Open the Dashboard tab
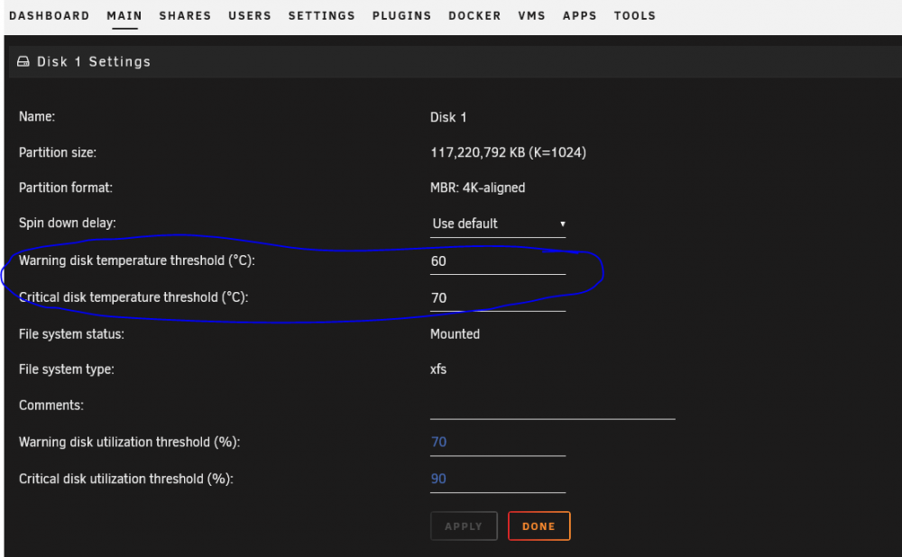 tap(50, 15)
